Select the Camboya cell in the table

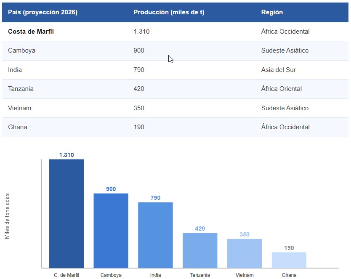21,50
